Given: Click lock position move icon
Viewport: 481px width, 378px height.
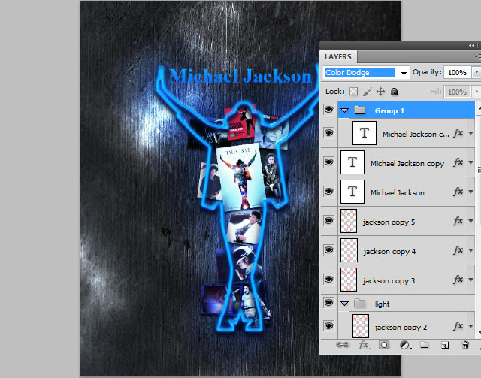Looking at the screenshot, I should tap(381, 92).
